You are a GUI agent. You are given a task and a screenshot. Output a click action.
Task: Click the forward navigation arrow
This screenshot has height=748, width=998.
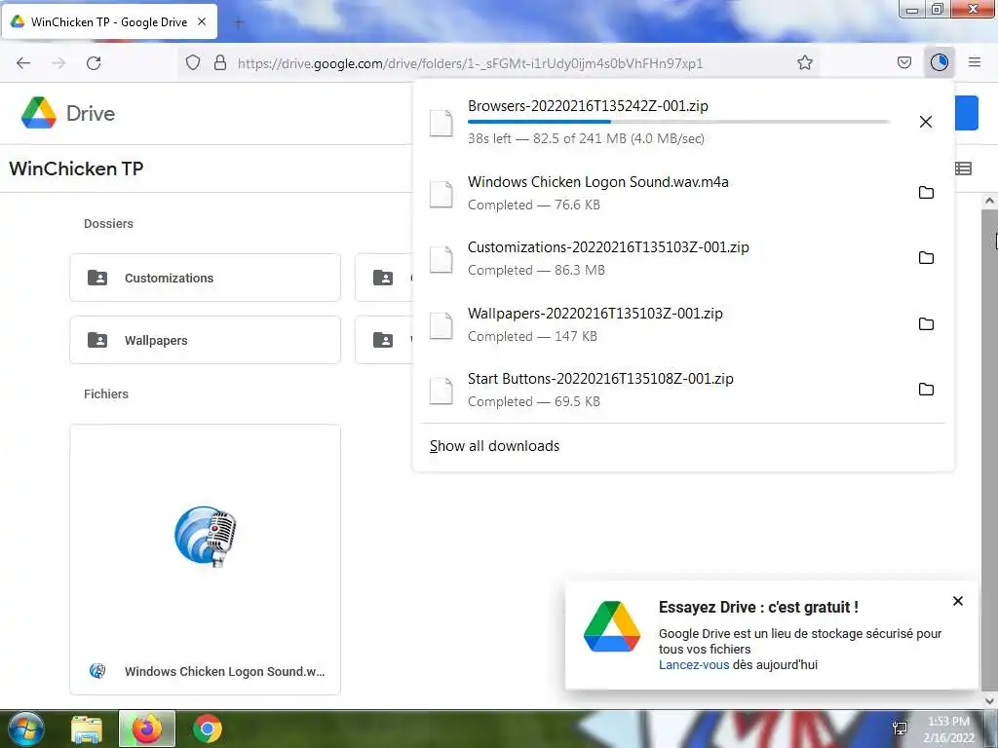click(x=58, y=63)
